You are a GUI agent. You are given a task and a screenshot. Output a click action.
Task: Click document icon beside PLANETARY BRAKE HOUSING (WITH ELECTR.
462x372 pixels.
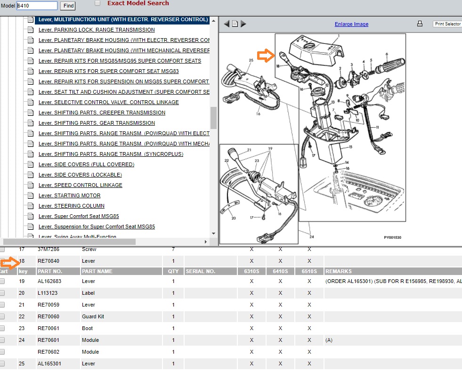(31, 40)
